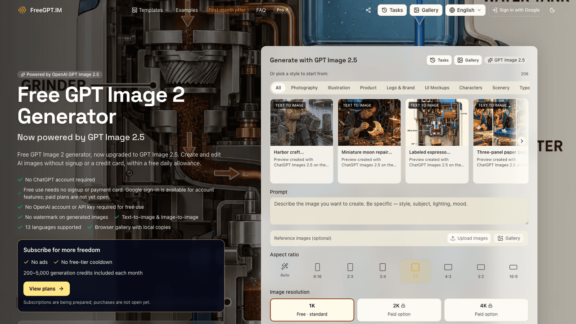Go to the Examples page
This screenshot has height=324, width=576.
pyautogui.click(x=187, y=10)
